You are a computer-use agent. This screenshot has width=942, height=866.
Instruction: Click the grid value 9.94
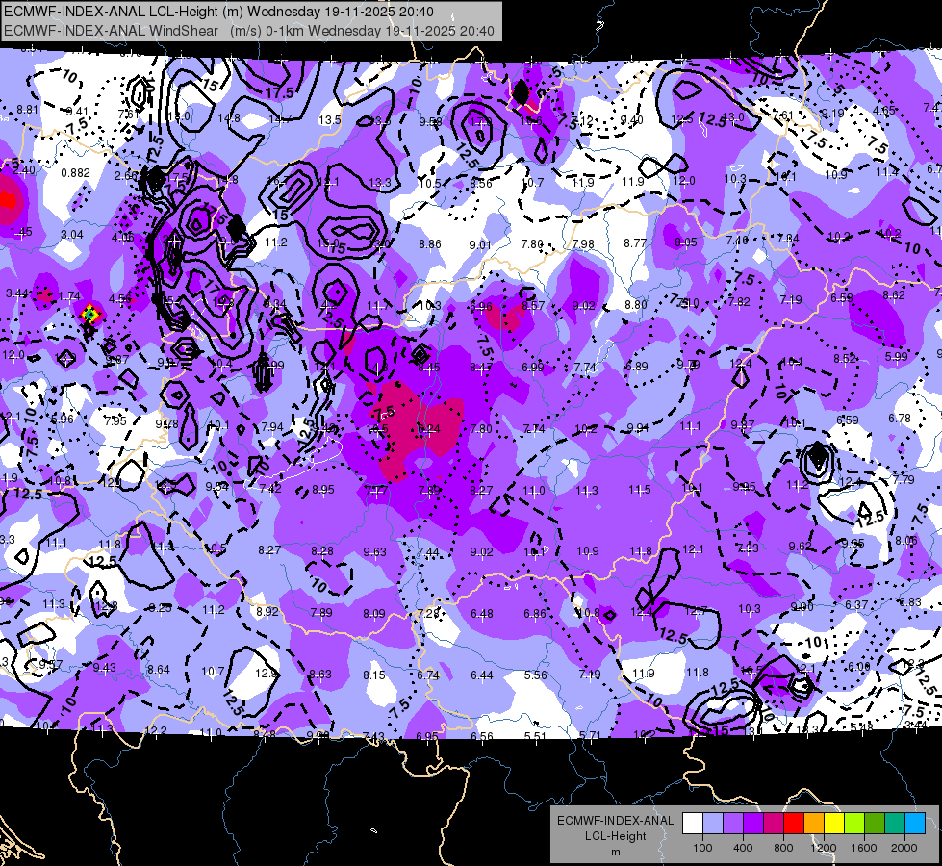(638, 428)
